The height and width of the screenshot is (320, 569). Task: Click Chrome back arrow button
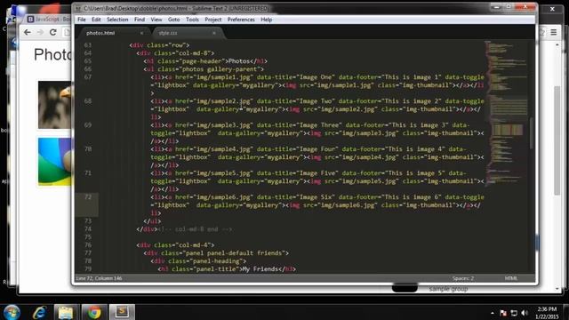28,32
